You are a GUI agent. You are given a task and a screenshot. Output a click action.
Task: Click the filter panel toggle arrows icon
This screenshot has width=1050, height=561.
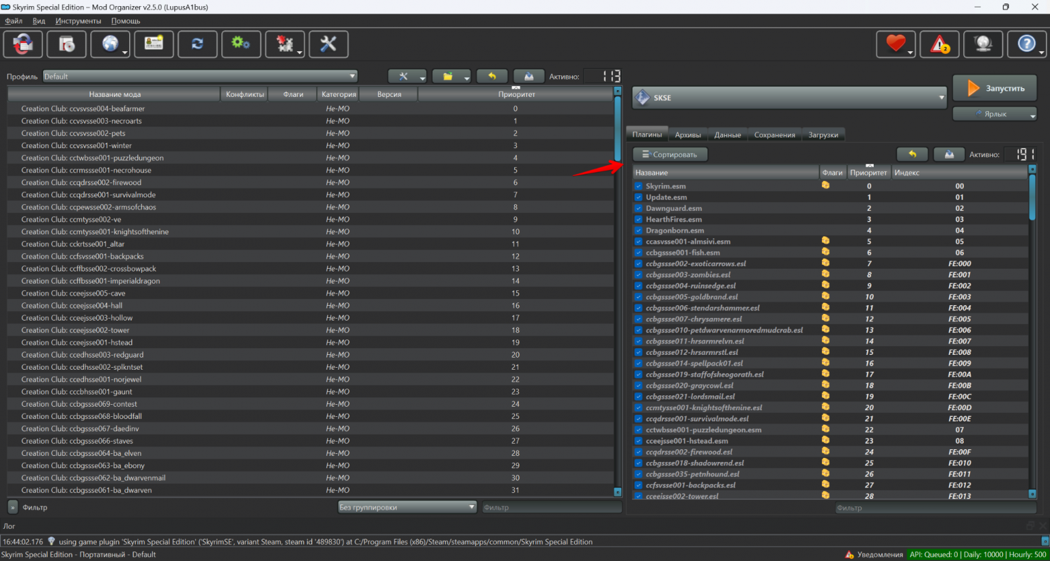point(13,507)
